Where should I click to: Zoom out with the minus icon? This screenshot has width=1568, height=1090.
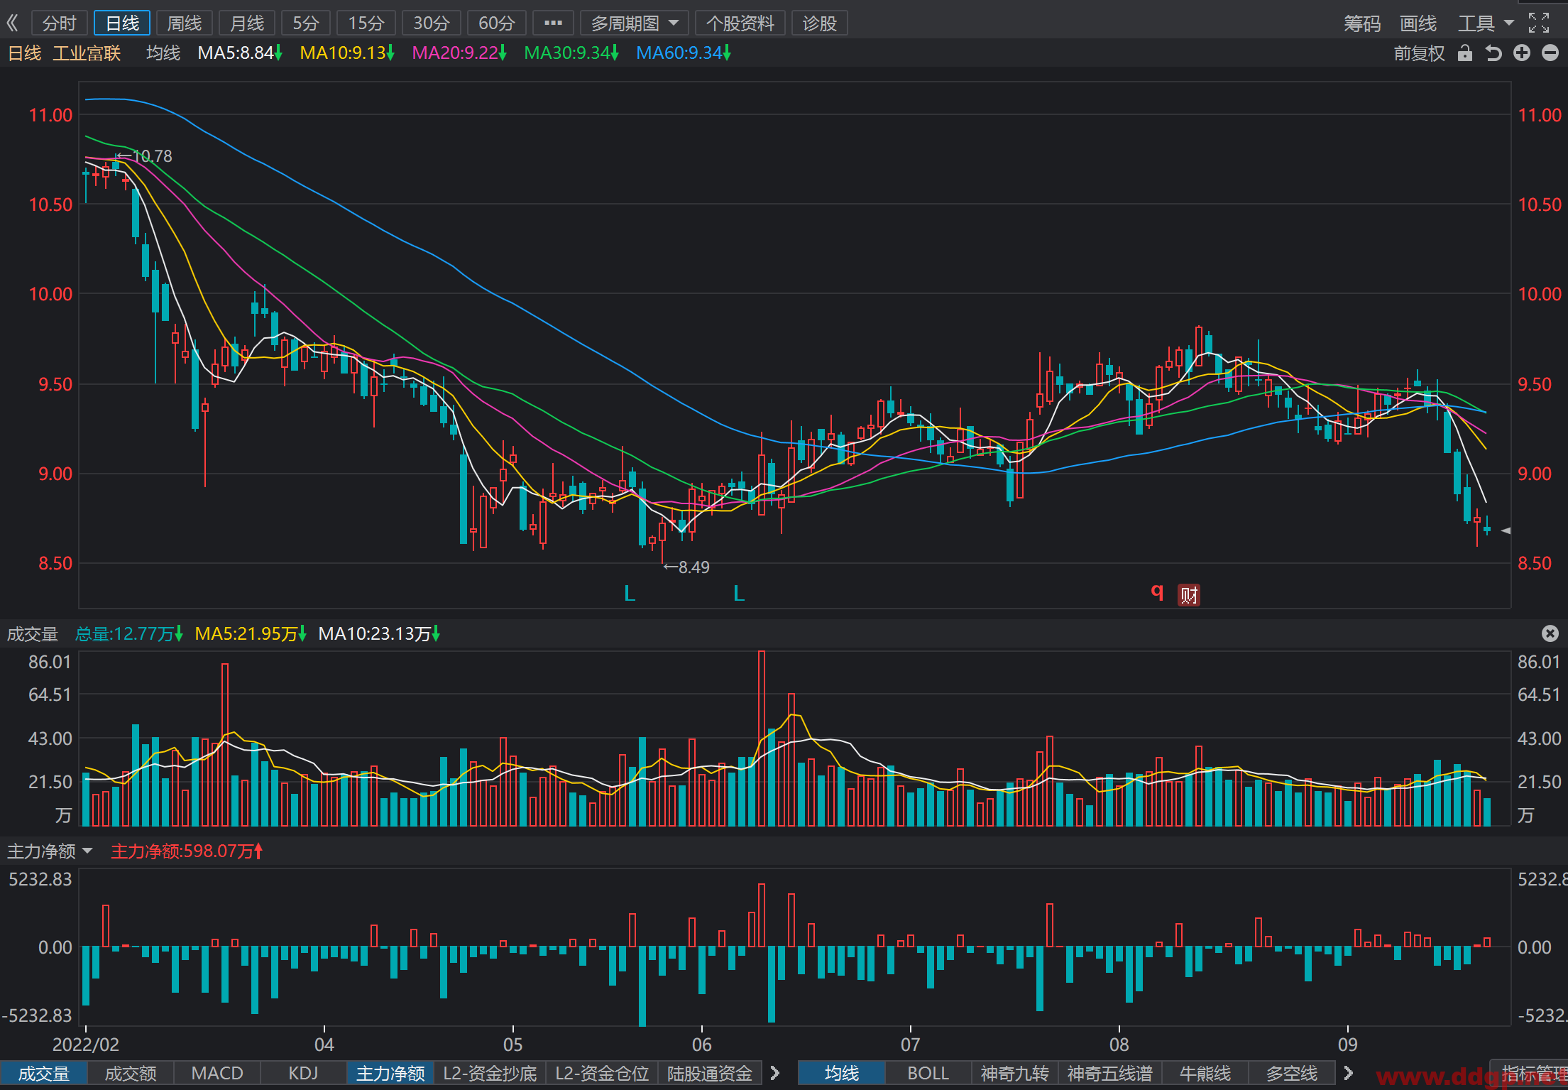pyautogui.click(x=1550, y=53)
